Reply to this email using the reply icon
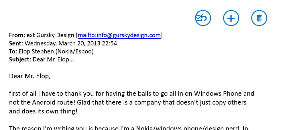 pyautogui.click(x=203, y=18)
